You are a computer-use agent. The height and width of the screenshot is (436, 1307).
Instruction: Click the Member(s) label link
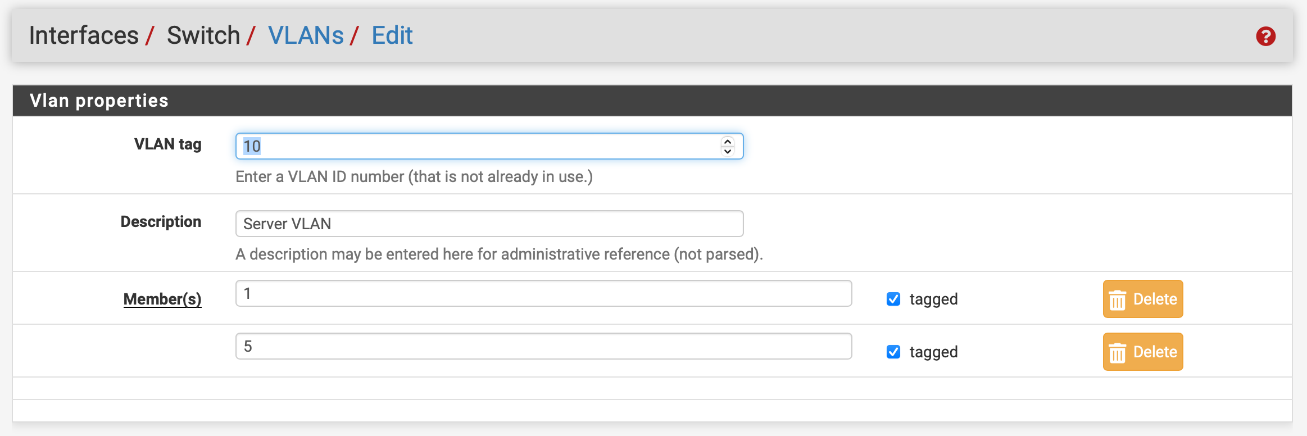(162, 298)
